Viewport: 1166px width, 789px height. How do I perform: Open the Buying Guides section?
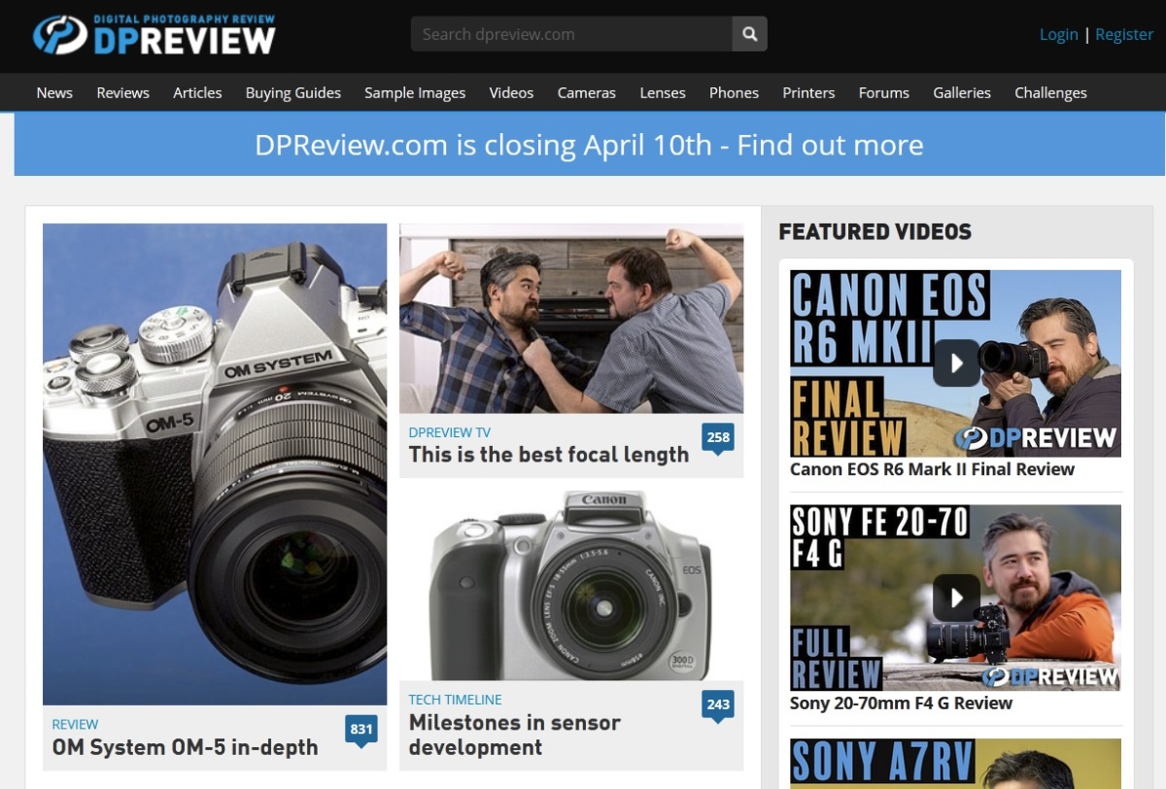(292, 92)
